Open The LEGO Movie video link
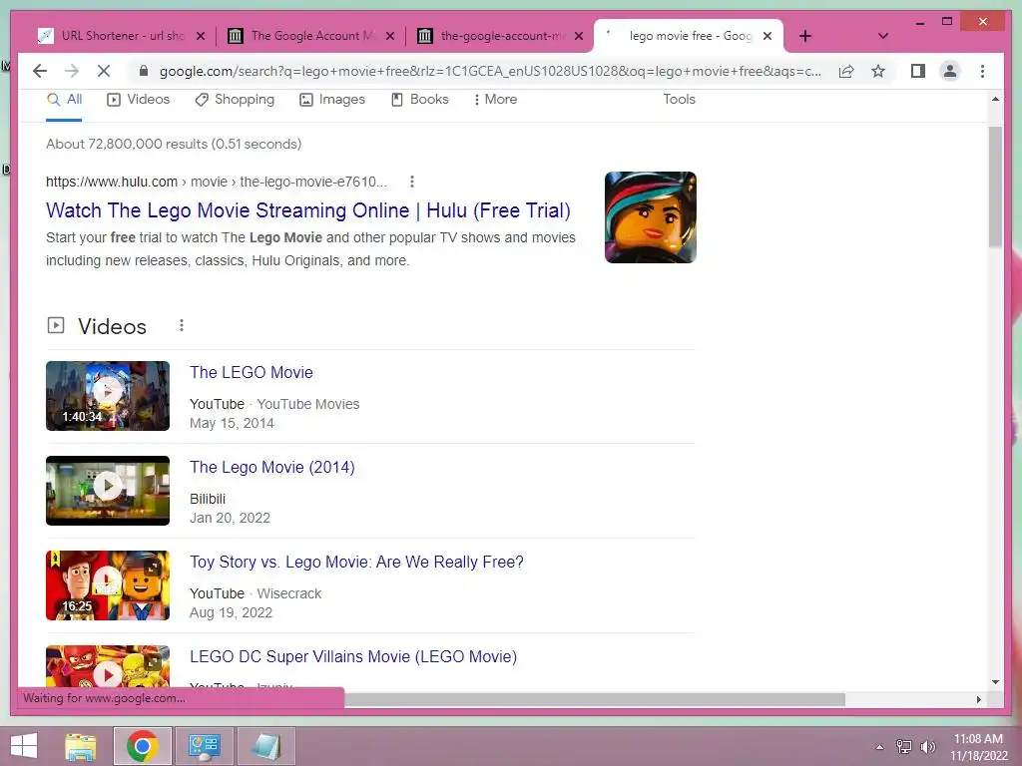Viewport: 1022px width, 766px height. click(252, 373)
